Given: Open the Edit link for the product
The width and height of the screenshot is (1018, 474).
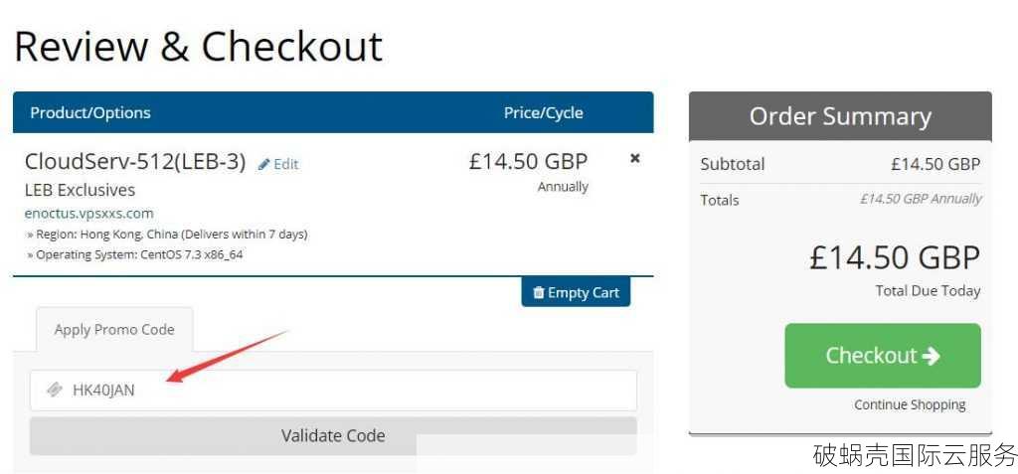Looking at the screenshot, I should pos(278,164).
